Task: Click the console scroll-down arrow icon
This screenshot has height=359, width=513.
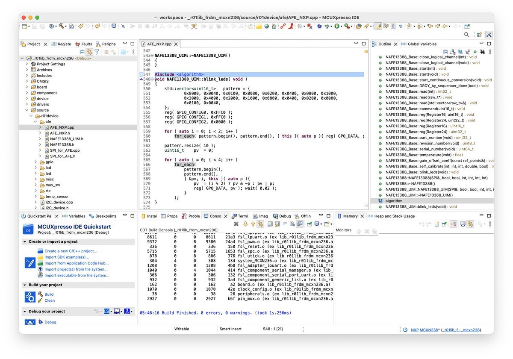Action: point(245,224)
